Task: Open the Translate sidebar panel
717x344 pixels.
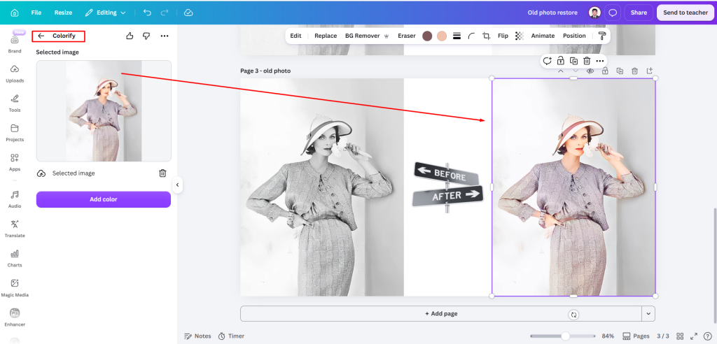Action: point(15,229)
